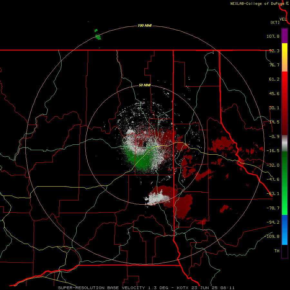Click the "[KT]" units label
Image resolution: width=290 pixels, height=290 pixels.
pyautogui.click(x=275, y=22)
